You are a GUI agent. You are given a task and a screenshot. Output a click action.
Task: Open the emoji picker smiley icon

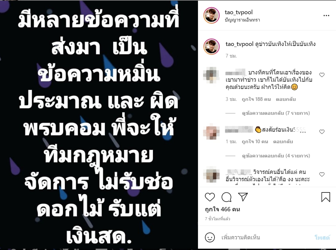point(210,237)
